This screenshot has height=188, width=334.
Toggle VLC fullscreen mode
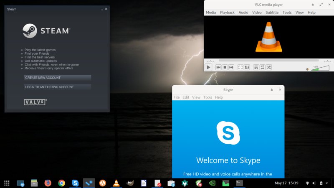(240, 67)
